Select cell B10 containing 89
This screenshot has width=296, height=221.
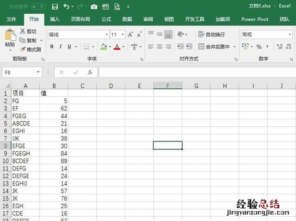click(x=54, y=161)
